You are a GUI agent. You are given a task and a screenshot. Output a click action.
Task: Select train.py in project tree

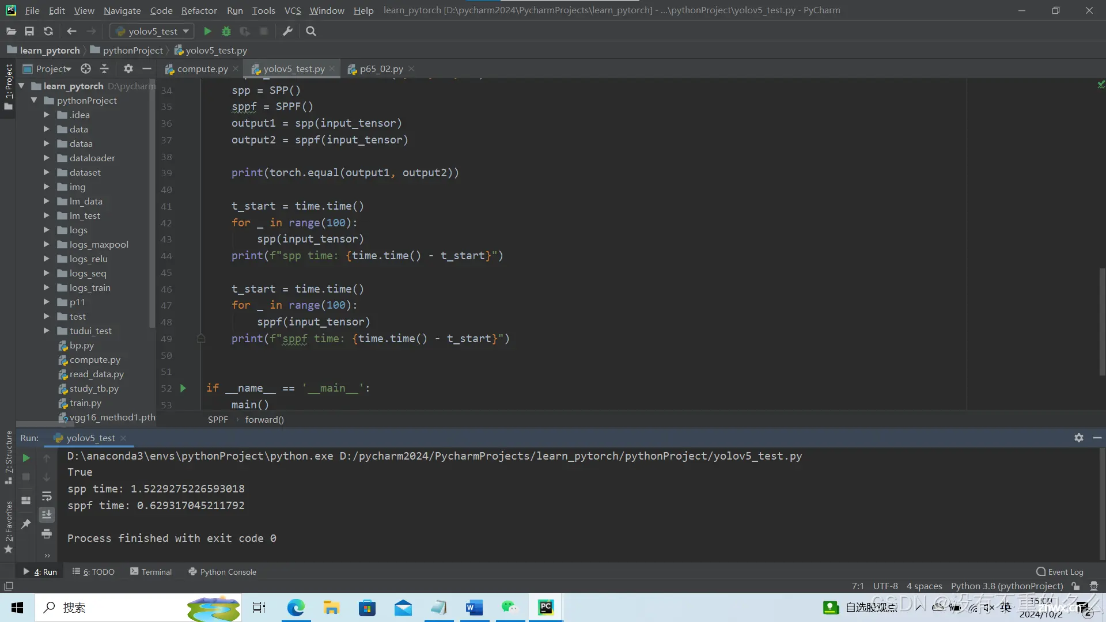(x=85, y=403)
